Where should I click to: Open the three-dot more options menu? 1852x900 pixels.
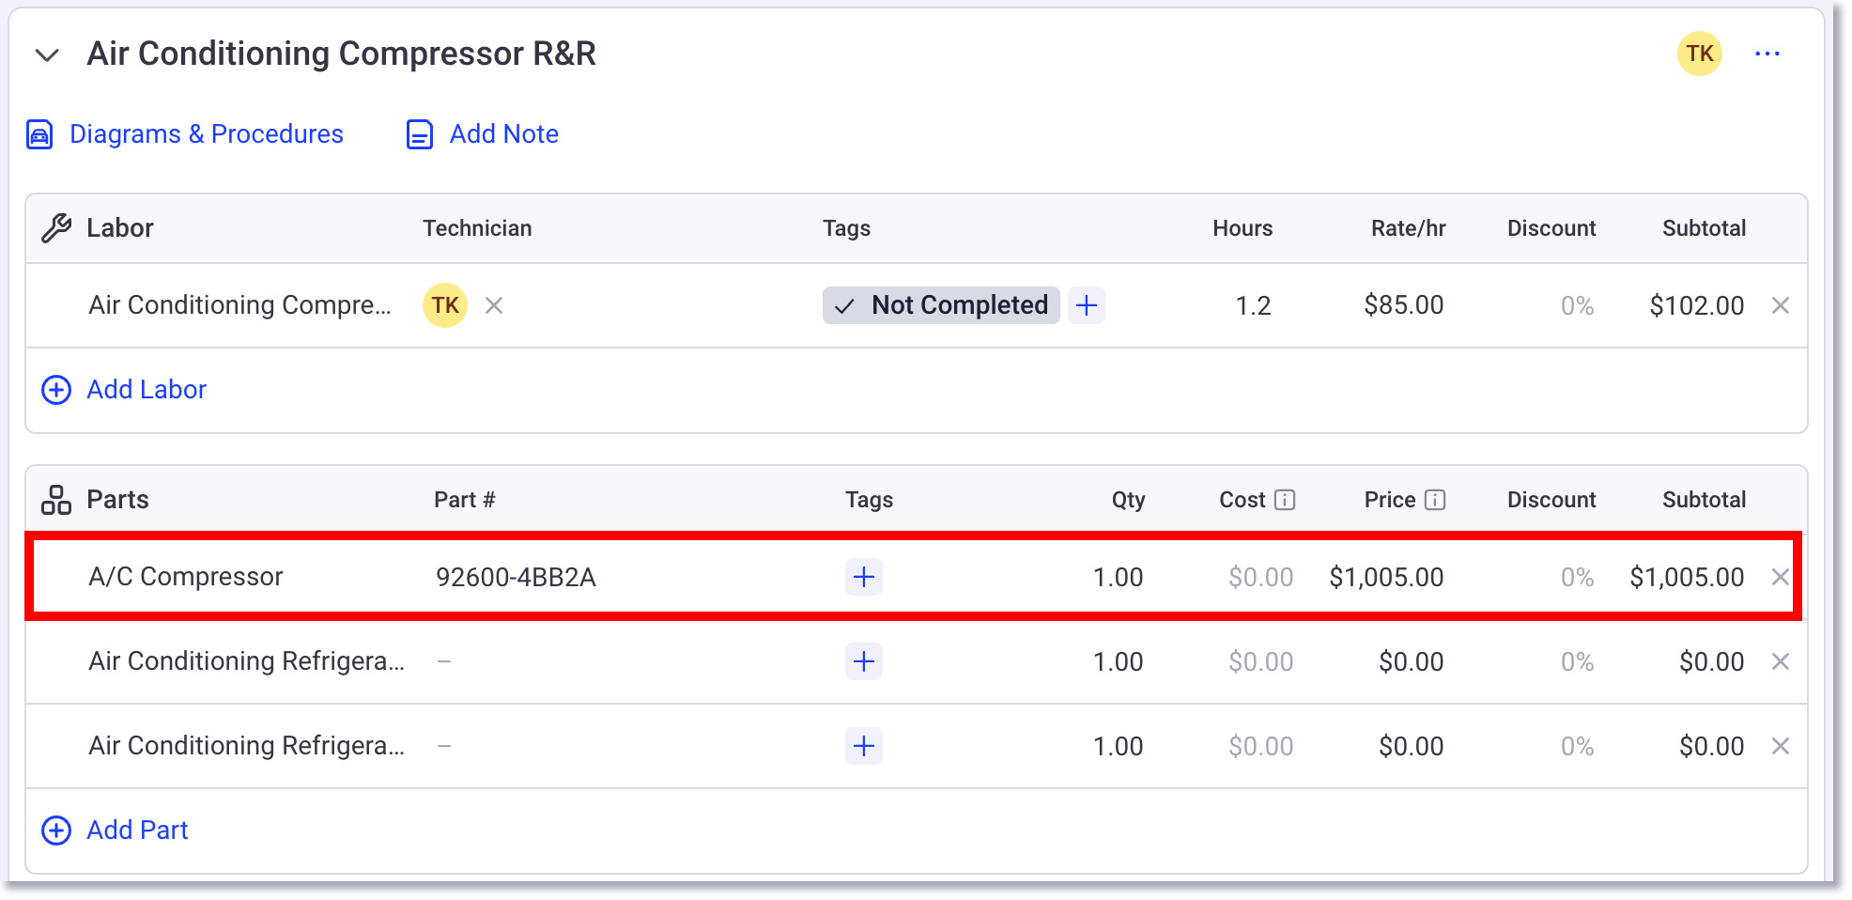[1767, 54]
